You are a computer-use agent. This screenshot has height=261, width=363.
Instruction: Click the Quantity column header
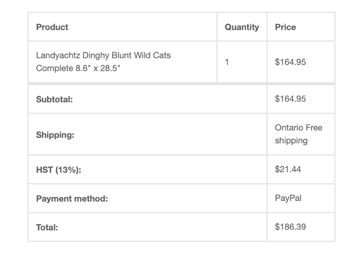point(242,27)
